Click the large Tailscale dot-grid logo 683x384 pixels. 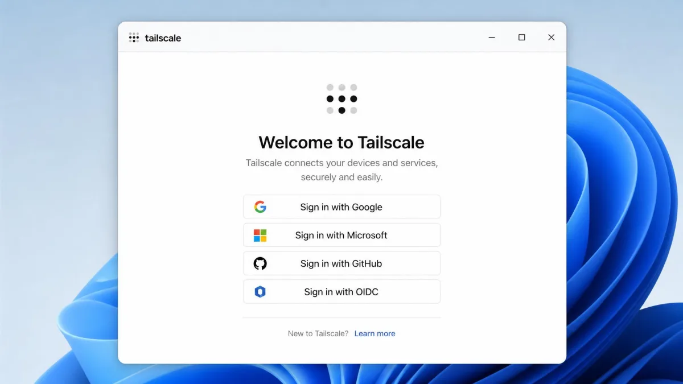pyautogui.click(x=341, y=99)
